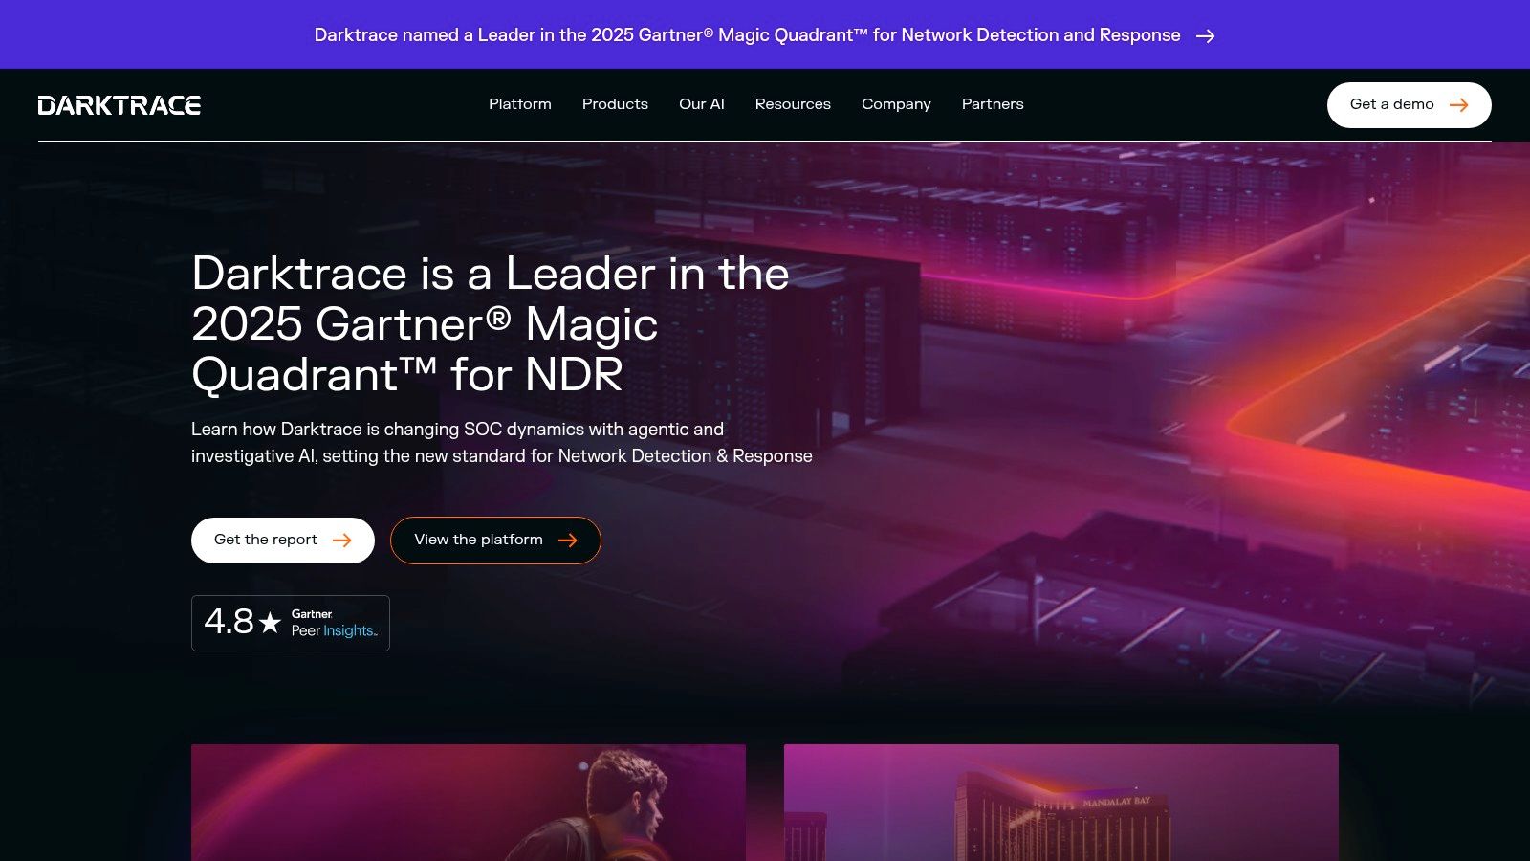Expand the Products navigation menu

(615, 104)
